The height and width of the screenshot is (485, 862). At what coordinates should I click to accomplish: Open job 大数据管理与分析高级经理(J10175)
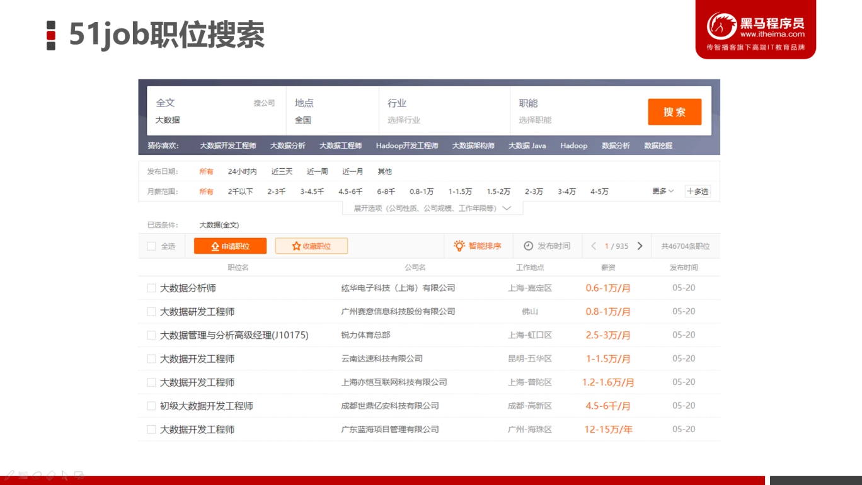click(234, 335)
